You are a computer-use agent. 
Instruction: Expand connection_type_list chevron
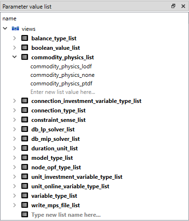(x=15, y=110)
